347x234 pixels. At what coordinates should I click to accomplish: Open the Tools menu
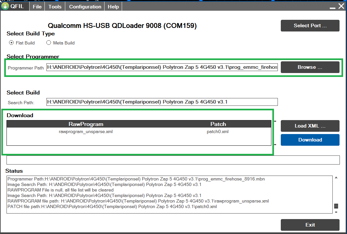click(55, 6)
